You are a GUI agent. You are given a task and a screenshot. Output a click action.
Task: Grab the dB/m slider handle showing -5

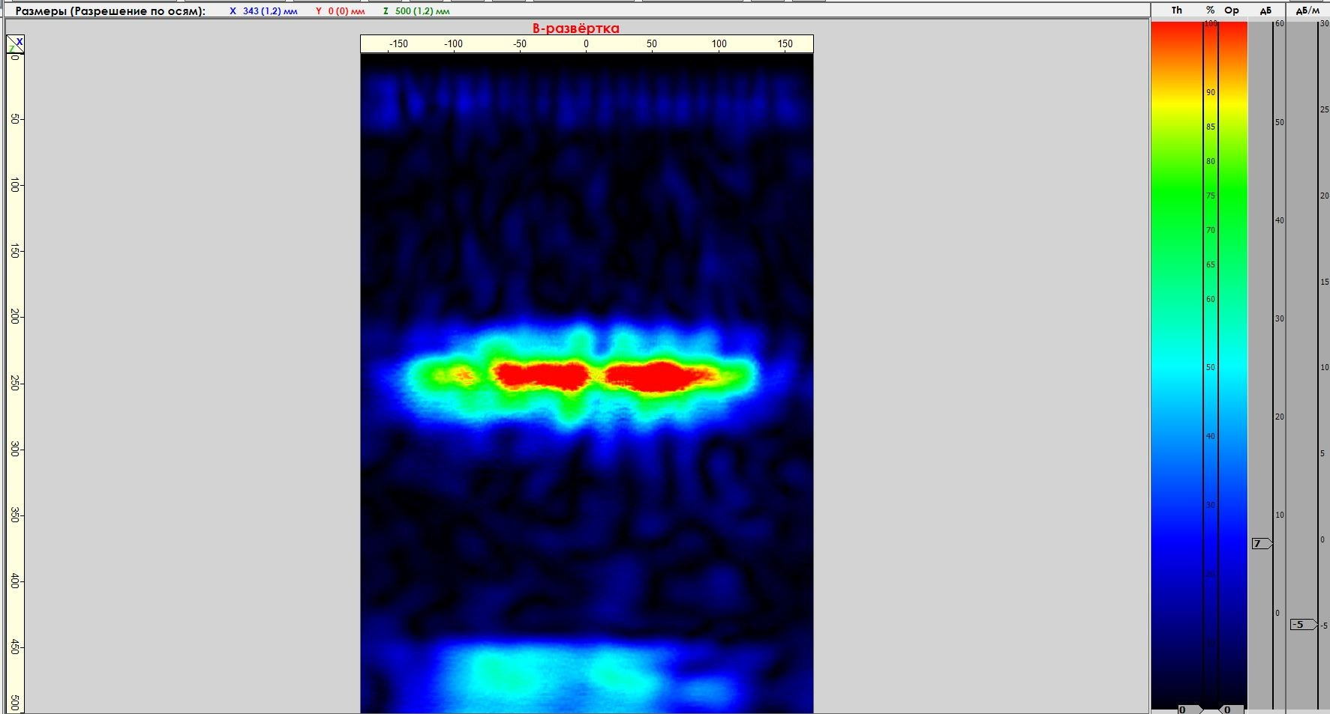point(1303,624)
